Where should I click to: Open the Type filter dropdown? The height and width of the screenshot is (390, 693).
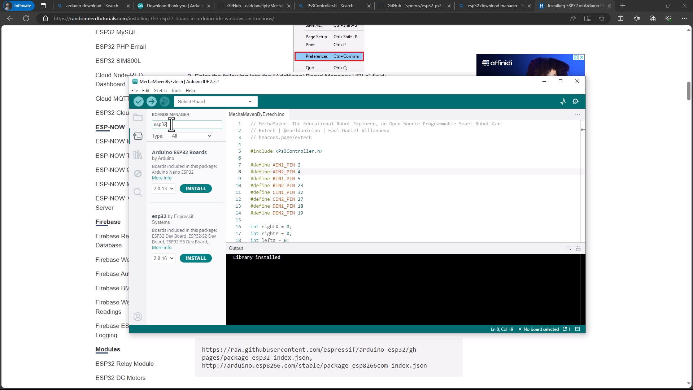coord(191,136)
